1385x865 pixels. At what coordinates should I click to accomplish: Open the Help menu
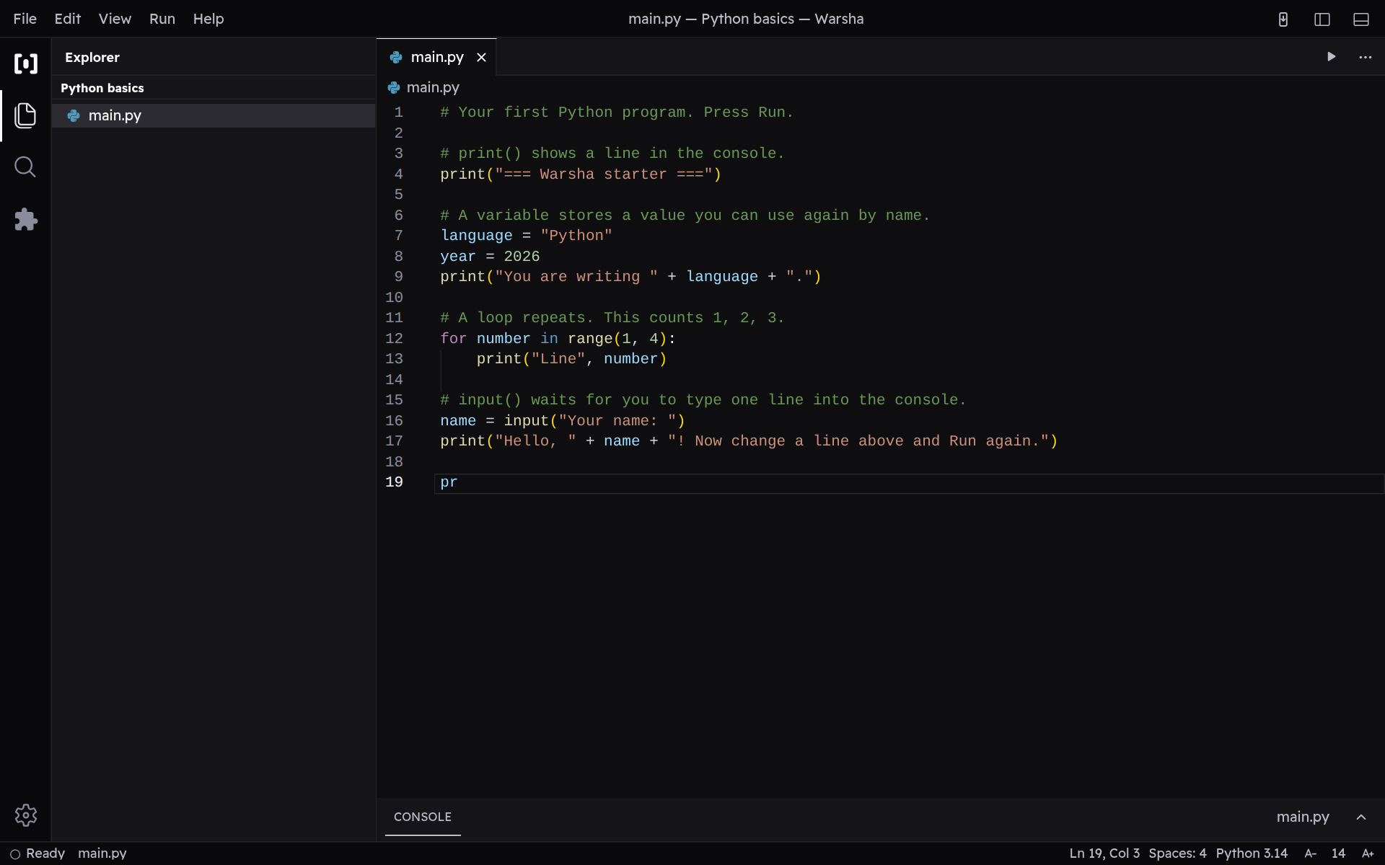[x=208, y=19]
